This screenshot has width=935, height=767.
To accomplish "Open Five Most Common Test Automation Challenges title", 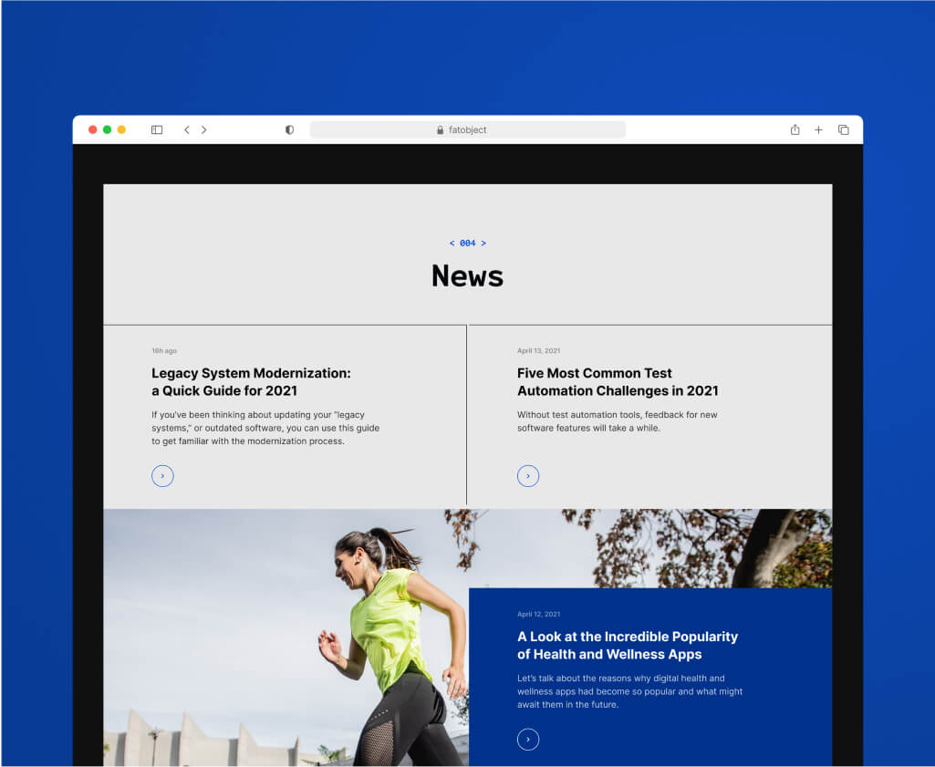I will (x=618, y=382).
